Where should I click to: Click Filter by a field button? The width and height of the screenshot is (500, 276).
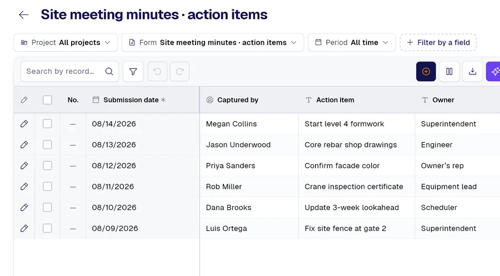pyautogui.click(x=438, y=42)
